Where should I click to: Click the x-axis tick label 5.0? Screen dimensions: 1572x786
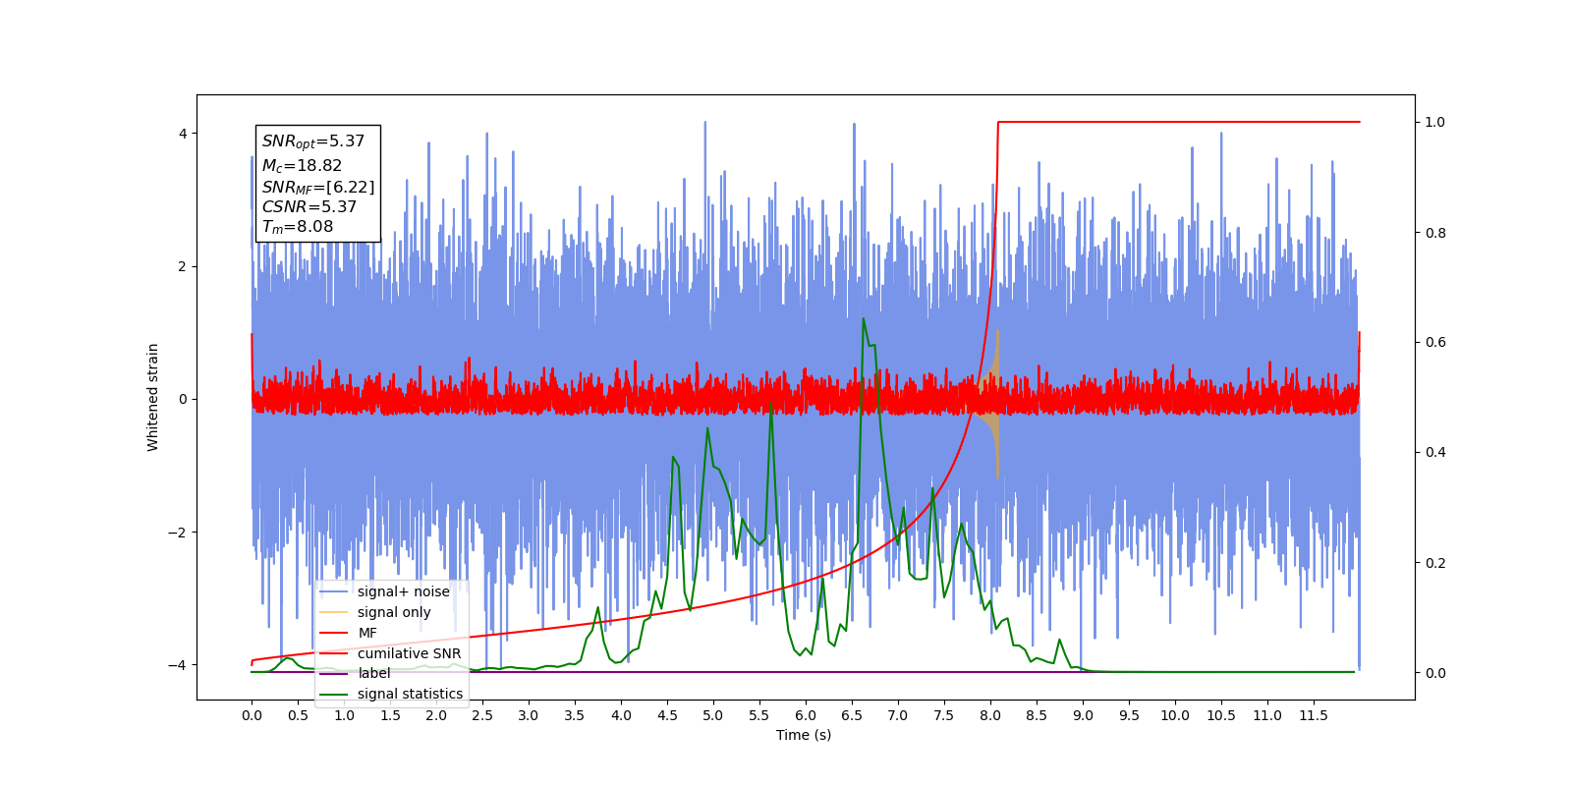(x=713, y=715)
